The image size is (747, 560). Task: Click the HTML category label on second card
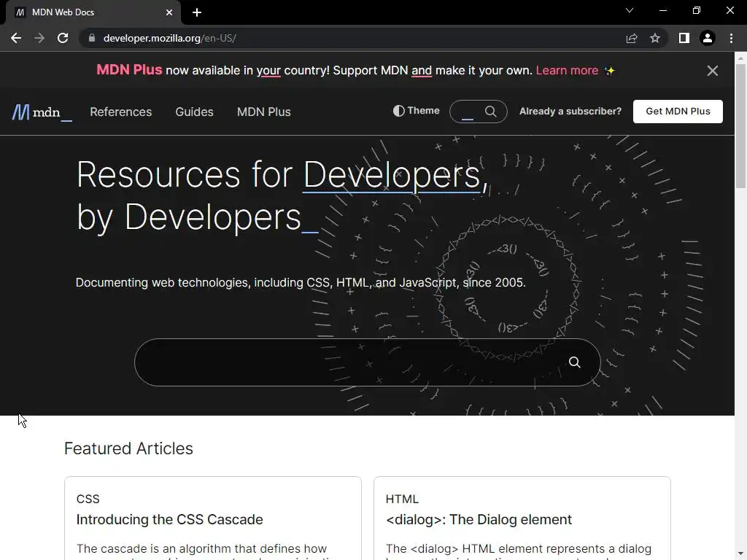pyautogui.click(x=402, y=499)
